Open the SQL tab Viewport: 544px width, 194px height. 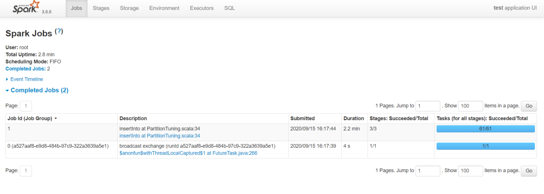point(229,8)
